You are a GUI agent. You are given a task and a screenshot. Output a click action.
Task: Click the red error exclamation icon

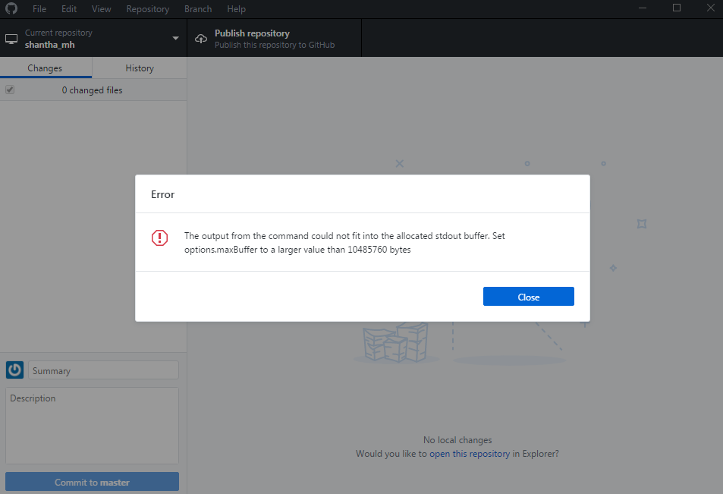coord(159,238)
